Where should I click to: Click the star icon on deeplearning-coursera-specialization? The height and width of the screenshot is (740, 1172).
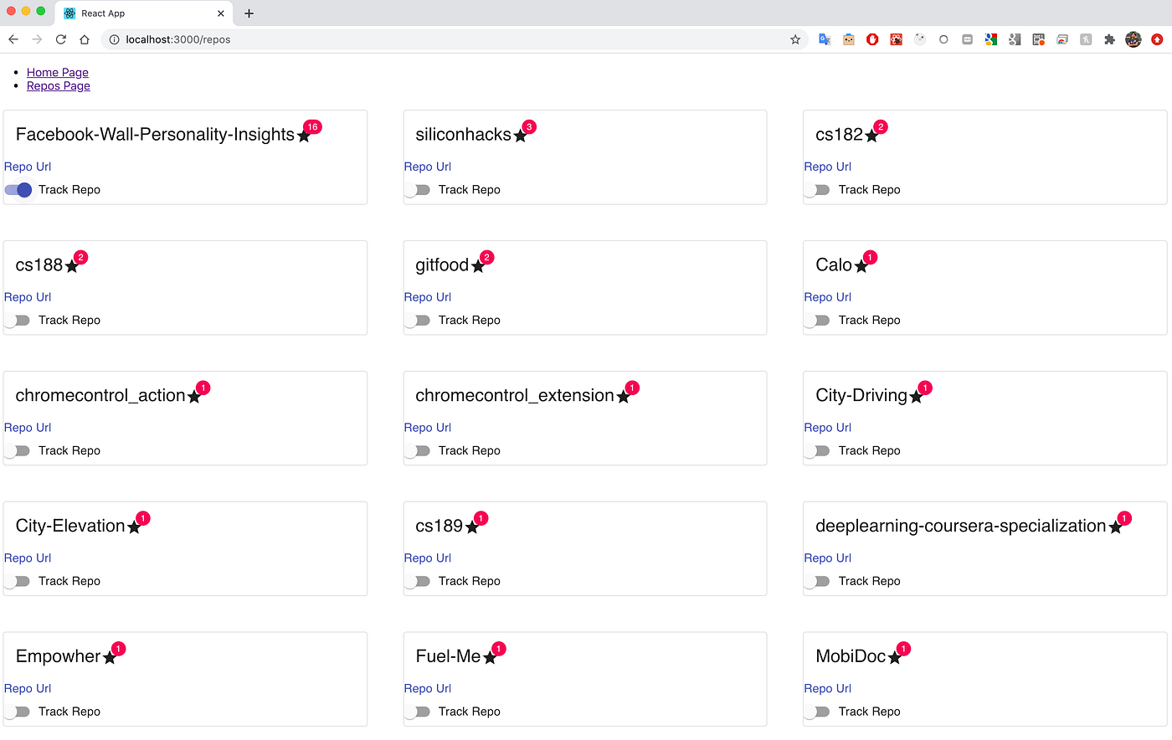1114,527
